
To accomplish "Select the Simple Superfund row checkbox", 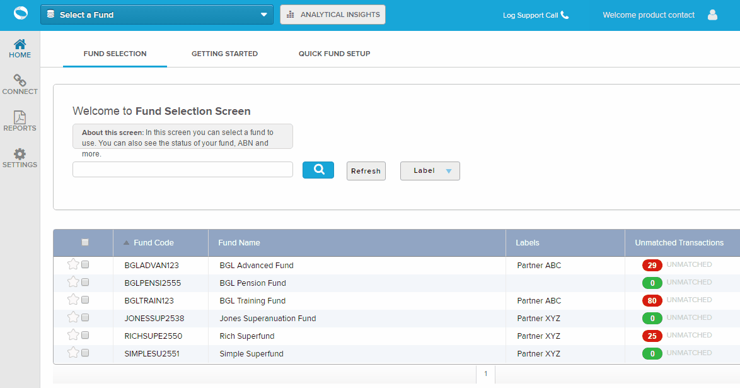I will pos(85,353).
